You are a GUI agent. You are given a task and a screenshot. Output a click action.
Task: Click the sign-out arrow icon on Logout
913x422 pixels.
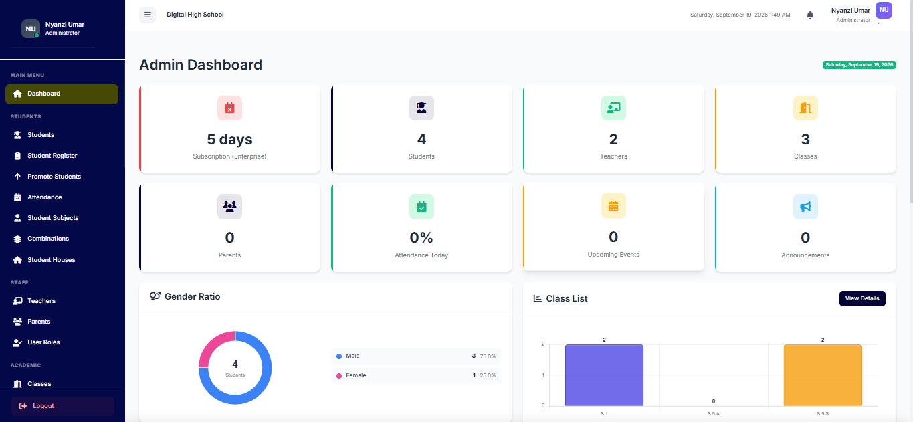(23, 406)
